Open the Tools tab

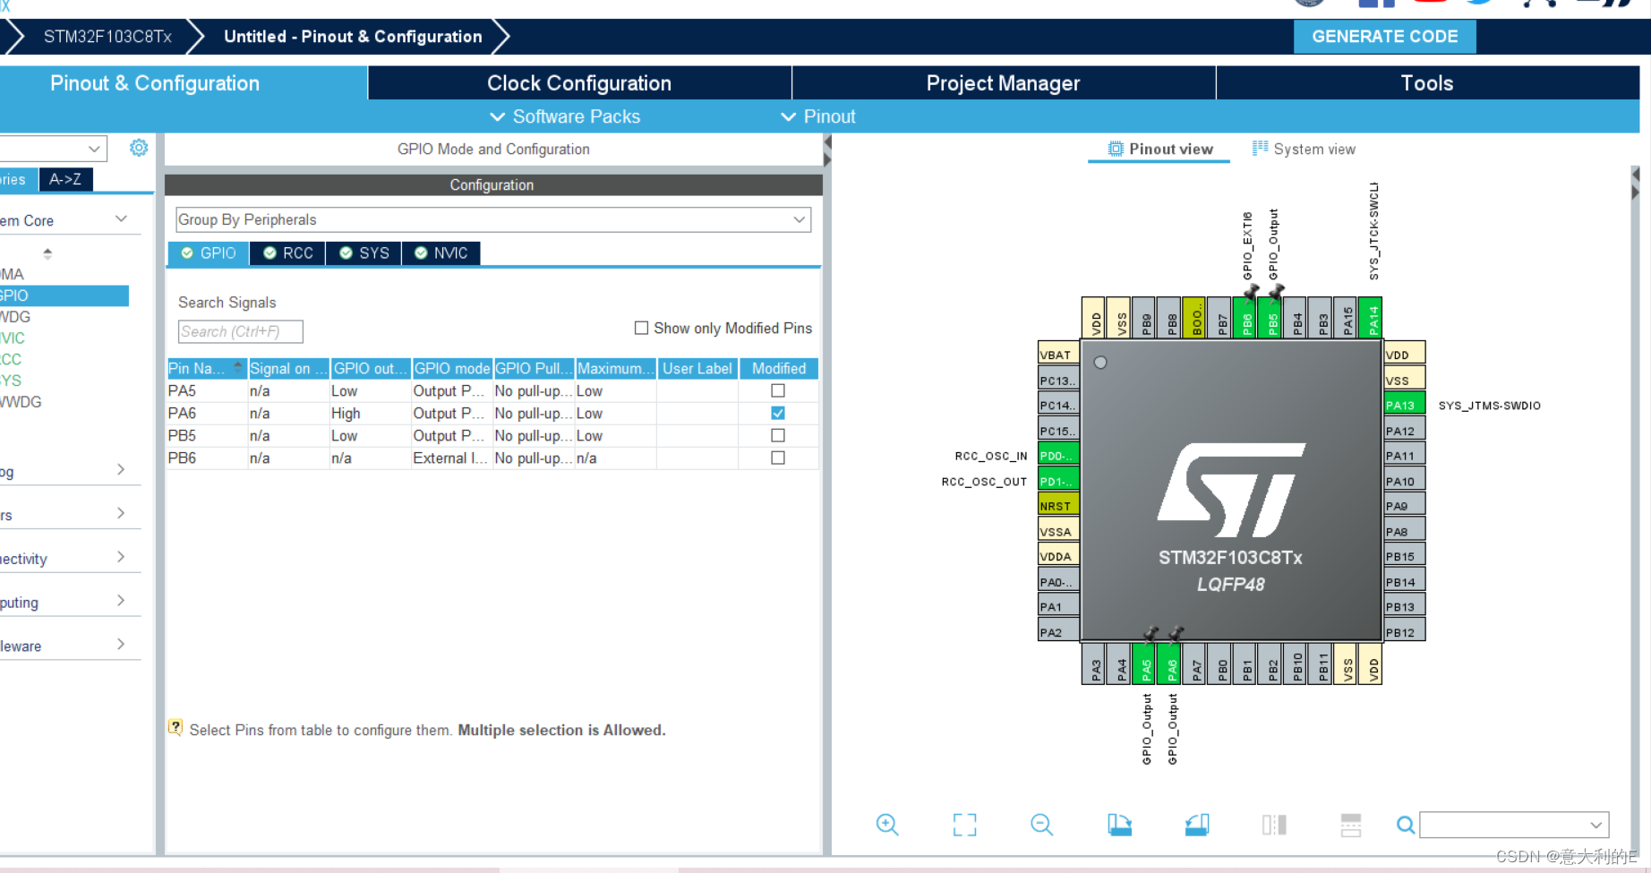point(1426,83)
